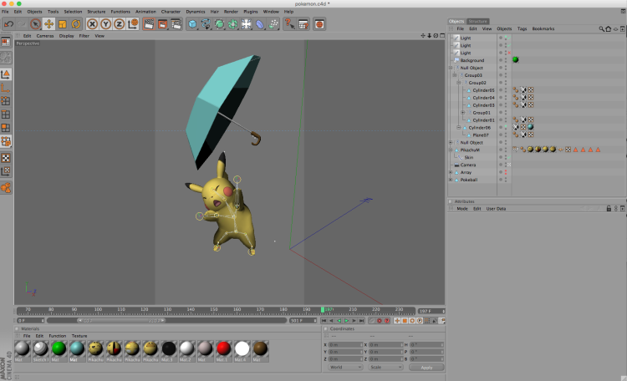627x381 pixels.
Task: Expand the Pokeball object node
Action: point(451,180)
